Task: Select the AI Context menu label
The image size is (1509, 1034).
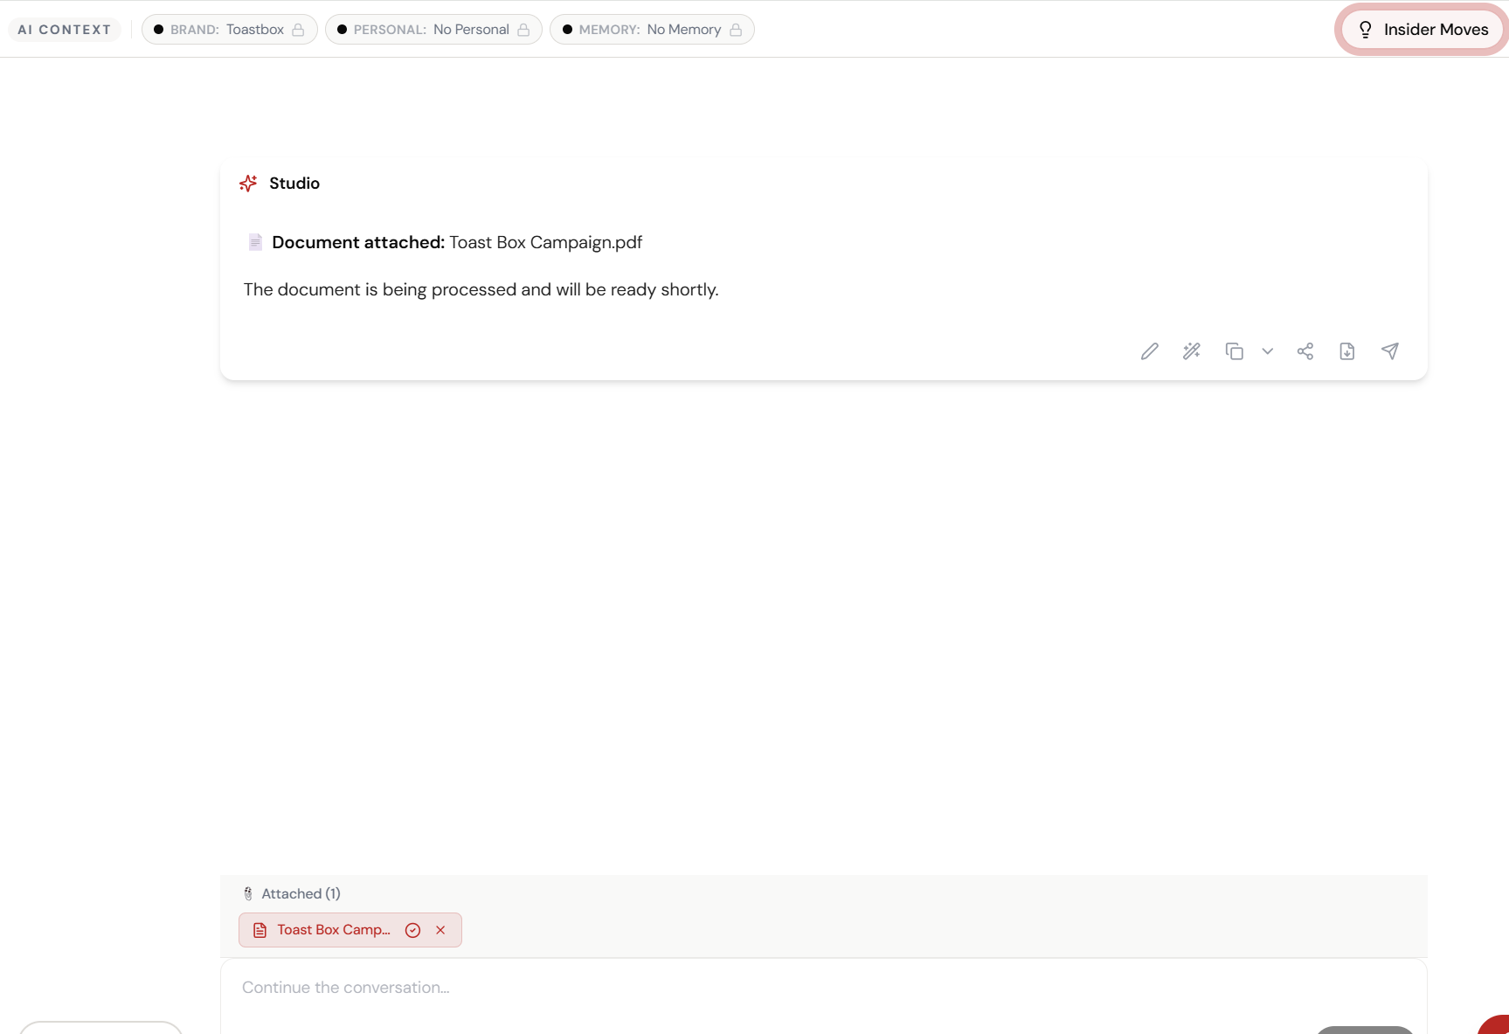Action: [x=64, y=29]
